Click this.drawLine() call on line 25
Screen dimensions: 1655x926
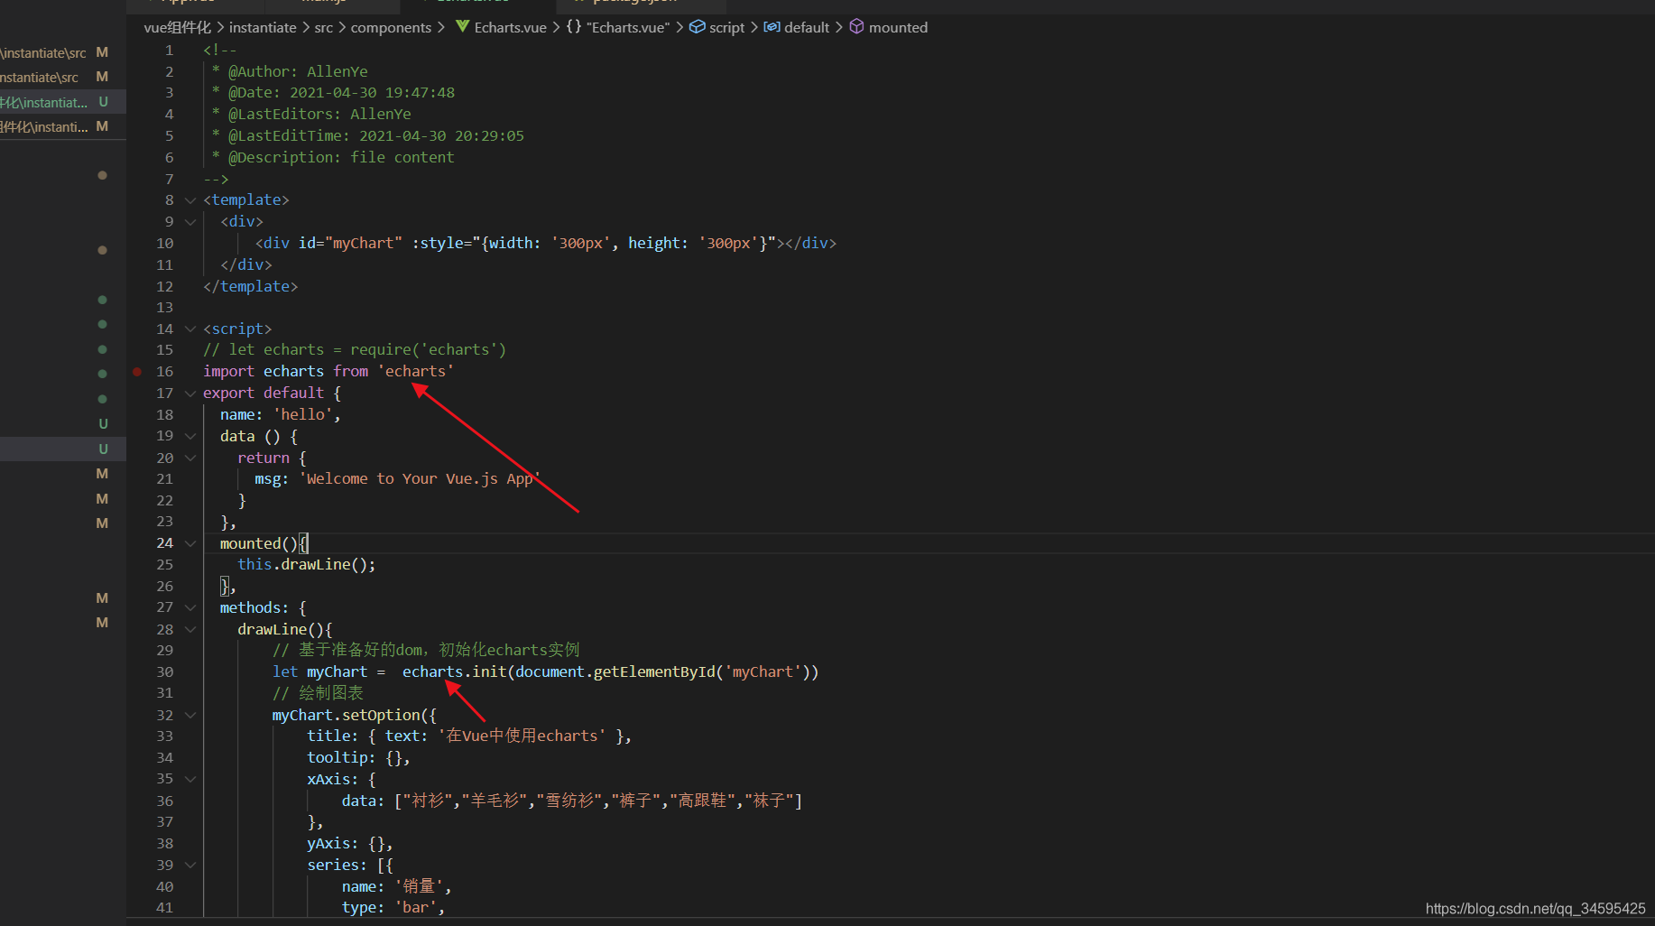306,564
